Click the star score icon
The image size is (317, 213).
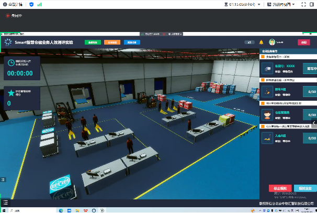point(11,93)
